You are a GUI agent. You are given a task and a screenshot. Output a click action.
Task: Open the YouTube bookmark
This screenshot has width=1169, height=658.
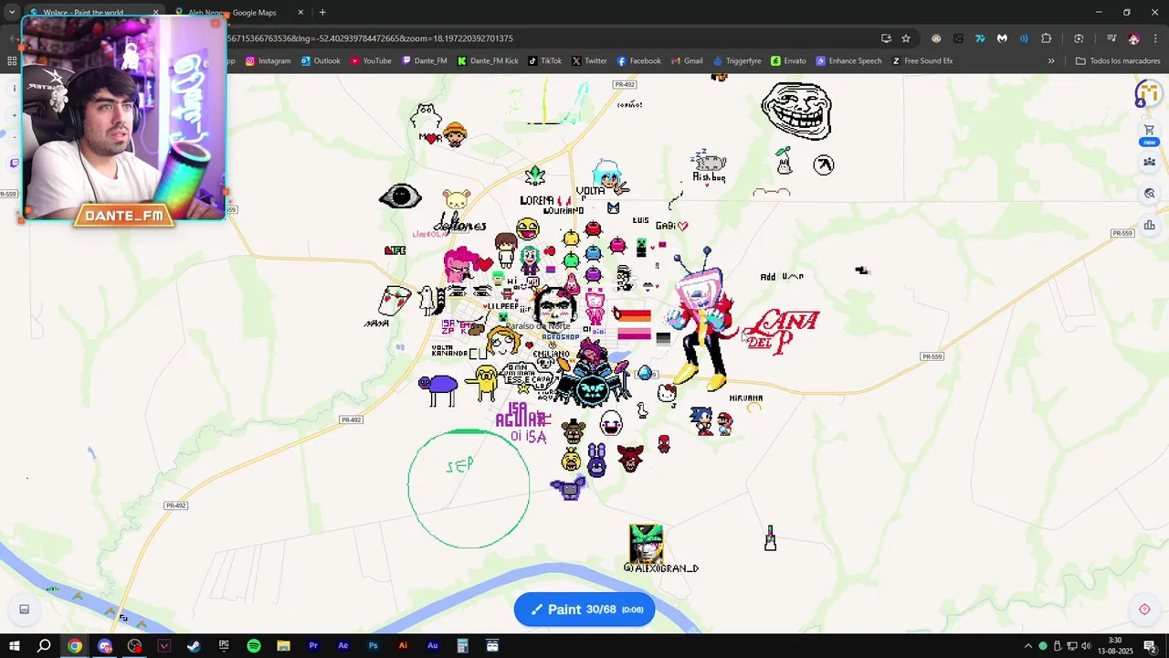[x=370, y=61]
